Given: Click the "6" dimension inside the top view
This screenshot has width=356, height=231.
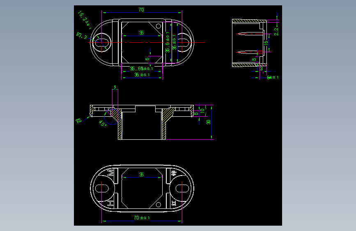Looking at the screenshot, I should (147, 59).
